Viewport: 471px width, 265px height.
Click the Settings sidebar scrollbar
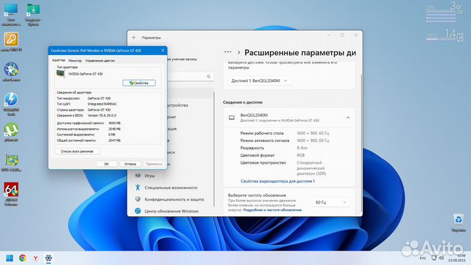click(214, 150)
